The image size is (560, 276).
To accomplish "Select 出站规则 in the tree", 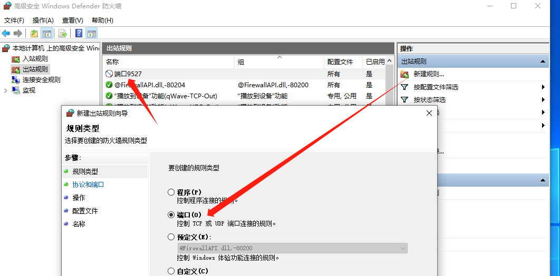I will pos(35,69).
